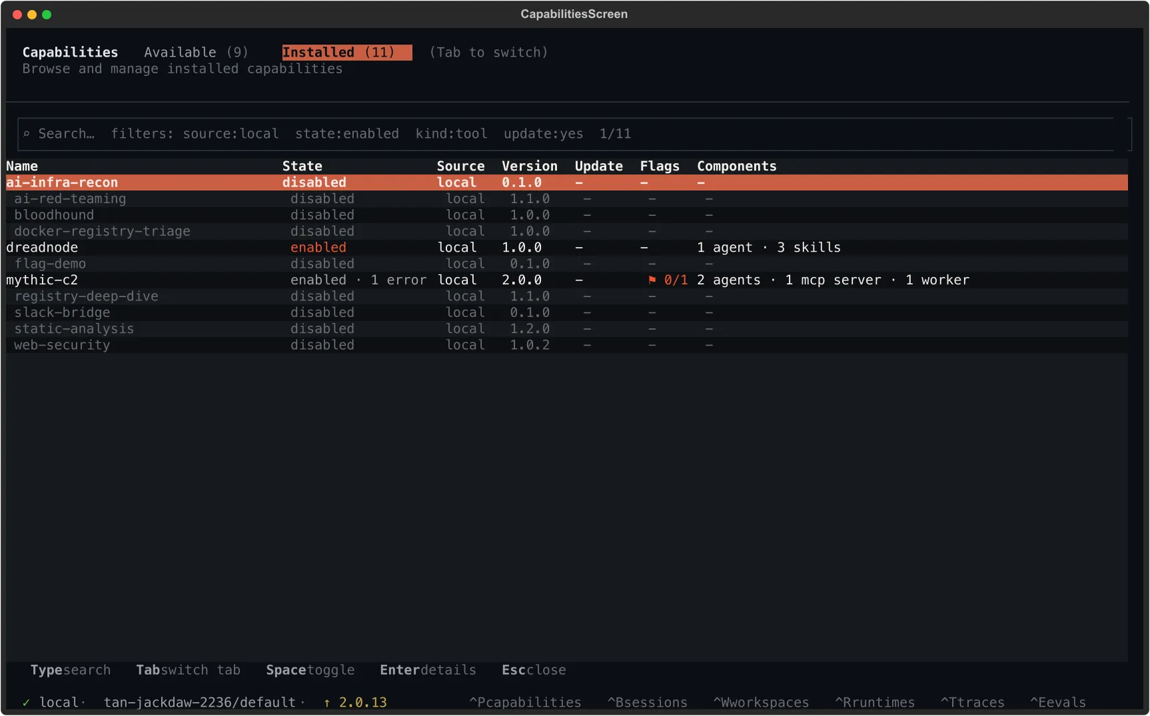Click the tan-jackdaw-2236/default workspace label
1150x716 pixels.
[x=200, y=703]
